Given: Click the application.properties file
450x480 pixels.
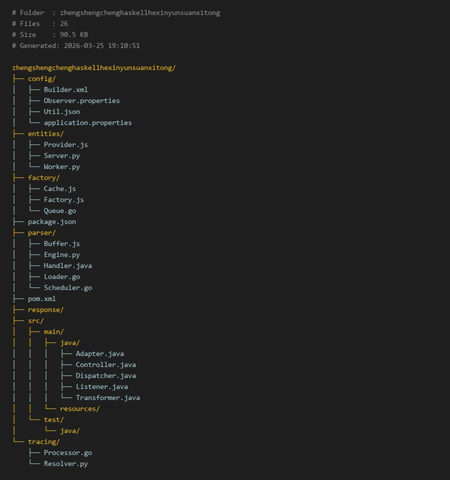Looking at the screenshot, I should (87, 122).
